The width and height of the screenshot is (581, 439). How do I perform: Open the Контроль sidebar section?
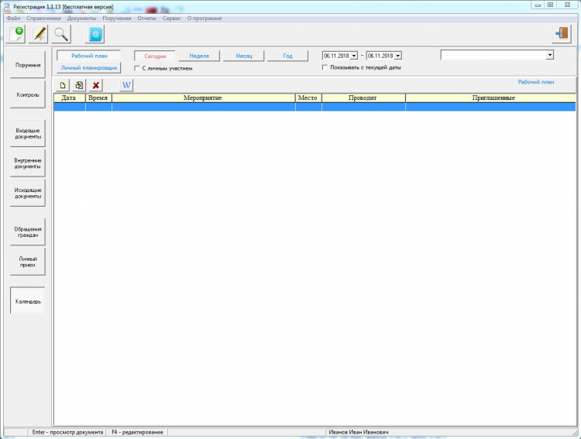coord(28,94)
